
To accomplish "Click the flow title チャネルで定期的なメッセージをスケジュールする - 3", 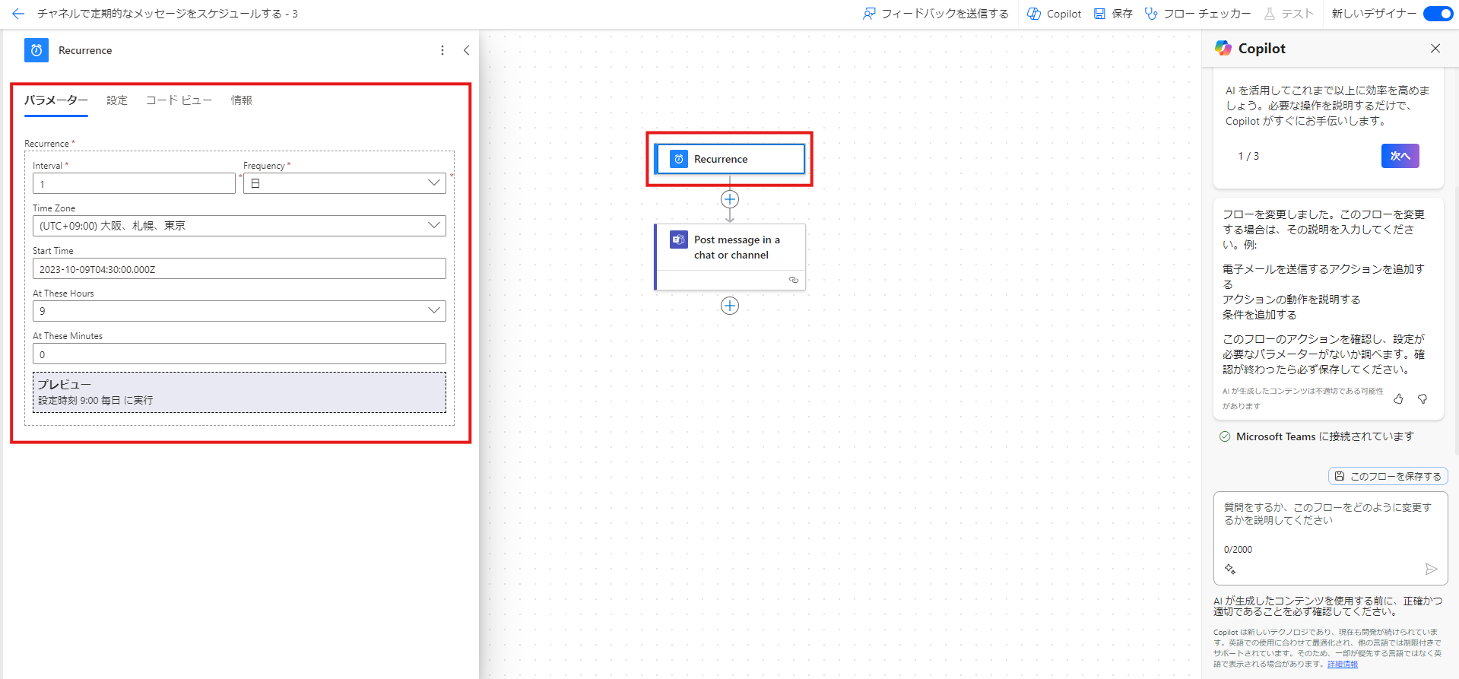I will [167, 14].
